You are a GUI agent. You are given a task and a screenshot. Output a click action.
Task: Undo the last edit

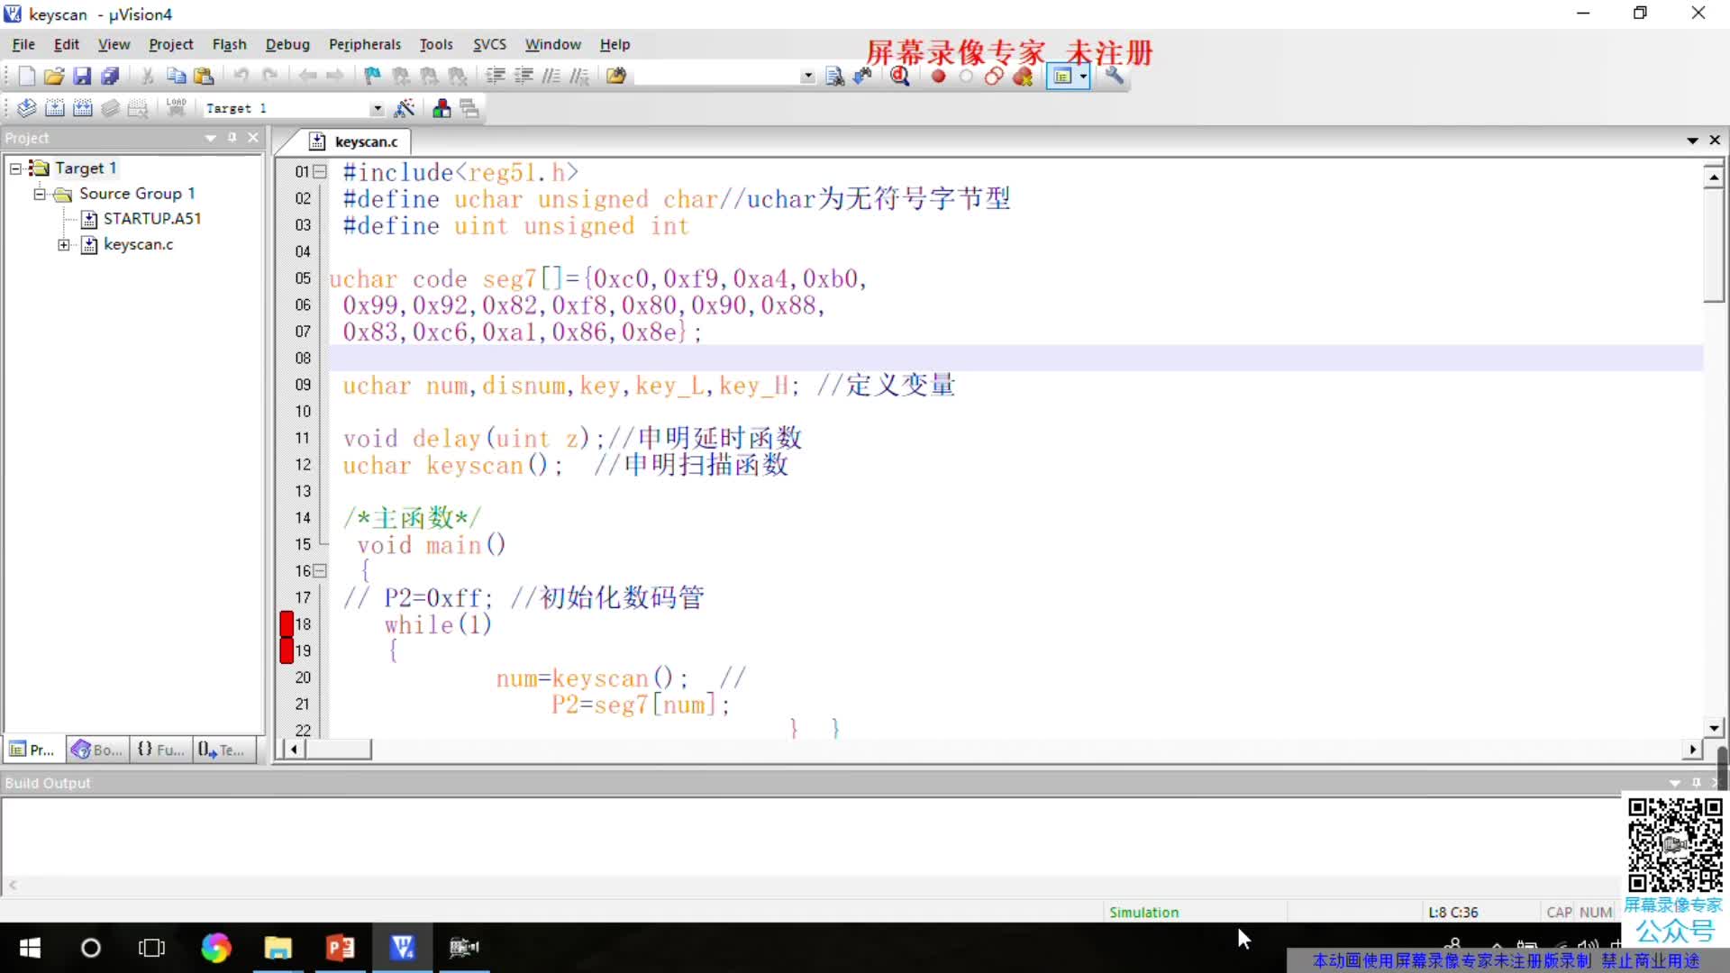pyautogui.click(x=241, y=77)
